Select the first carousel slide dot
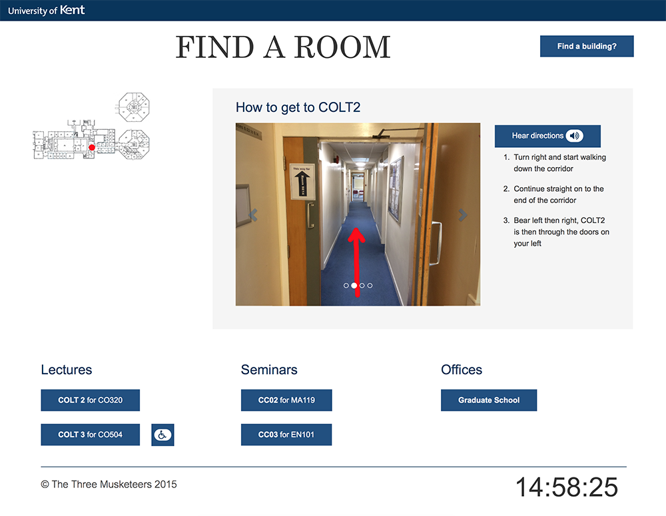The height and width of the screenshot is (516, 666). tap(346, 286)
